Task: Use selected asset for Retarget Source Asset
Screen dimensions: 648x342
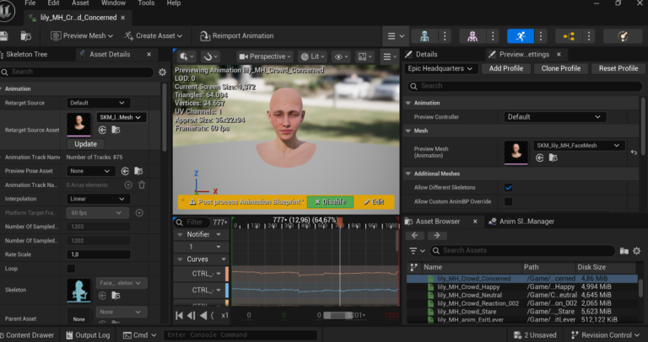Action: point(102,130)
